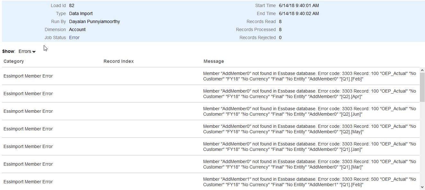Click the Category column header
Image resolution: width=425 pixels, height=190 pixels.
point(14,61)
